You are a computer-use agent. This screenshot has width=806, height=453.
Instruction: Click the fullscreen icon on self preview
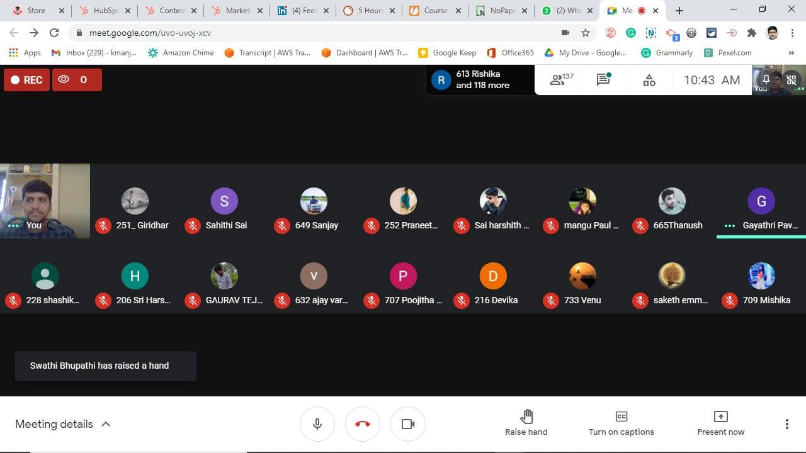[792, 80]
